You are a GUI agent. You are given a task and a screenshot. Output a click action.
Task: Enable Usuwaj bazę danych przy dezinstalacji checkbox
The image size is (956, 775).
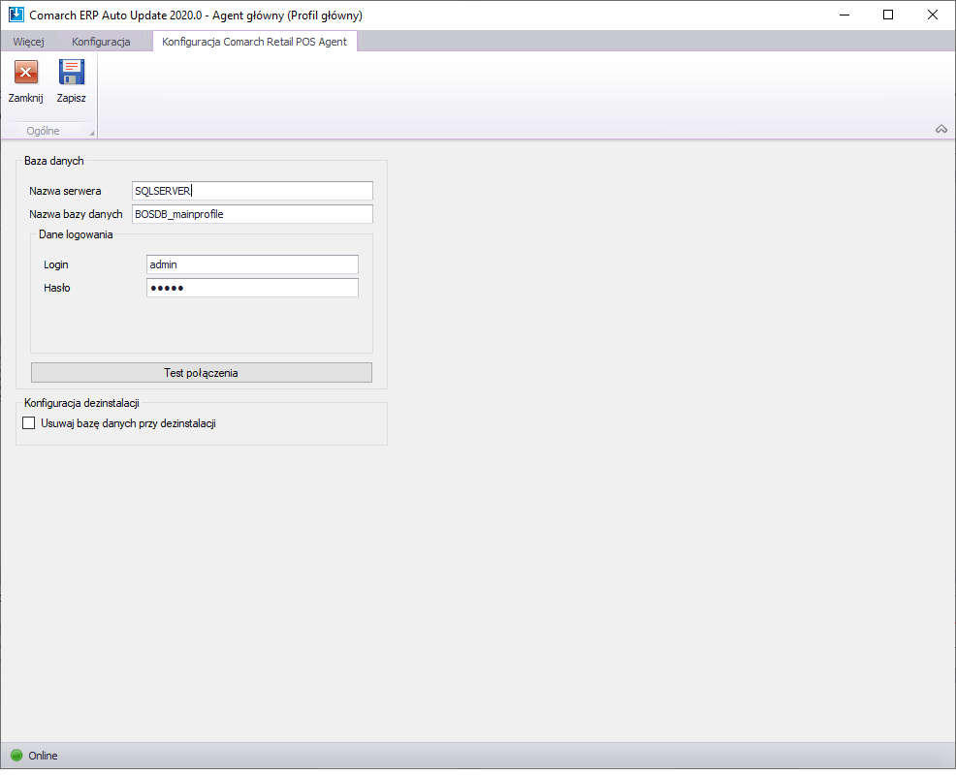click(29, 422)
